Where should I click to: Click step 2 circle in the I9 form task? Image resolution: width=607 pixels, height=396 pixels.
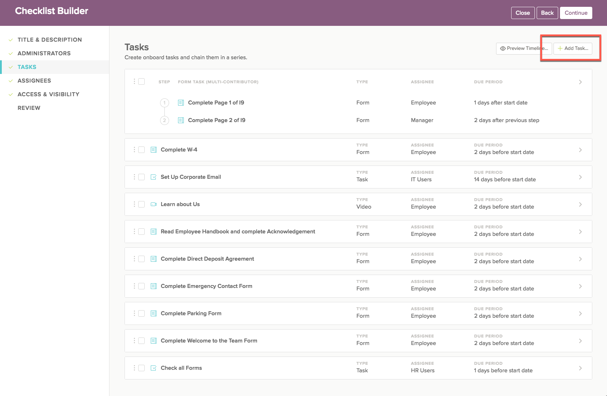(x=164, y=120)
